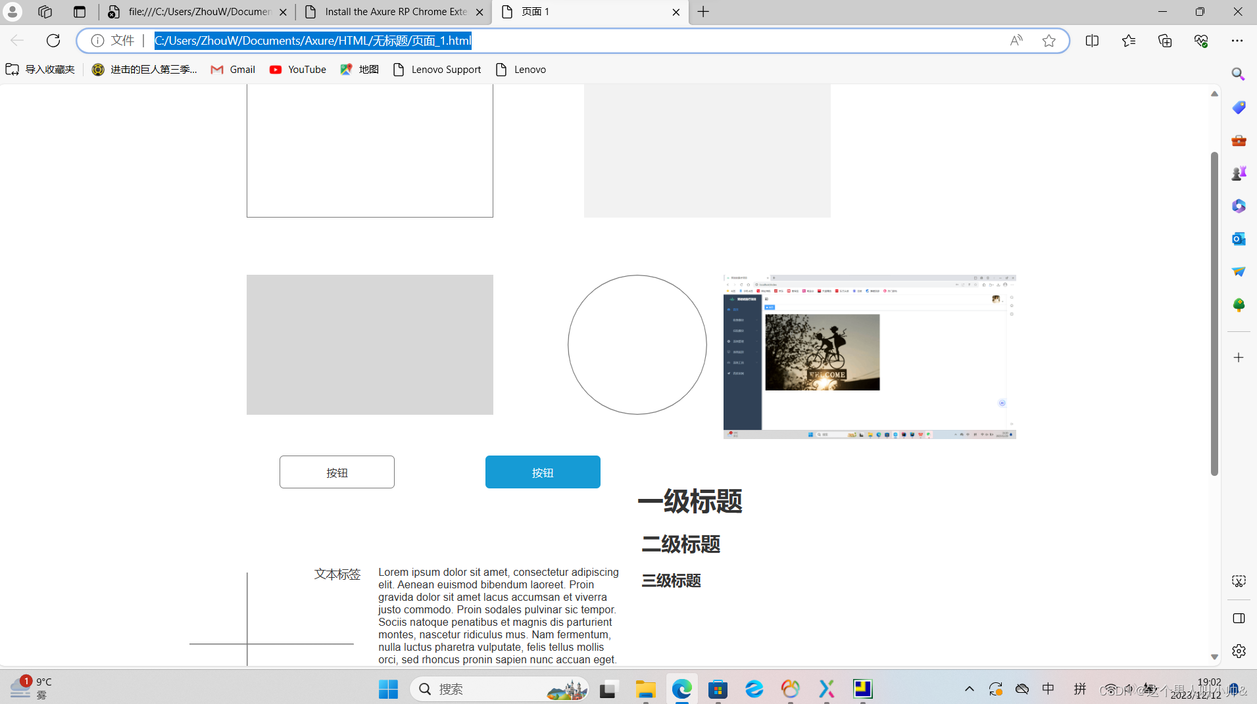The width and height of the screenshot is (1257, 704).
Task: Open Gmail from the favorites bar
Action: [232, 69]
